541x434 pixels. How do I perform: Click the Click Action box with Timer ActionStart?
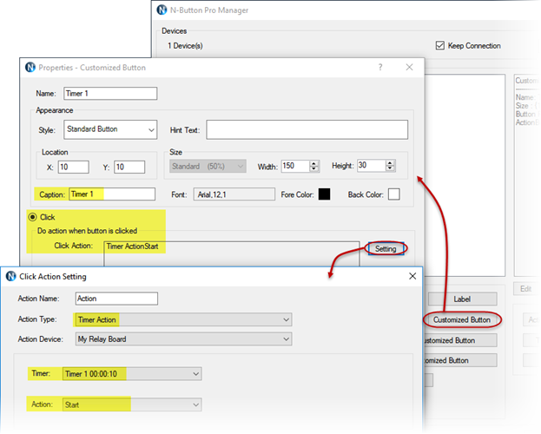pyautogui.click(x=232, y=254)
